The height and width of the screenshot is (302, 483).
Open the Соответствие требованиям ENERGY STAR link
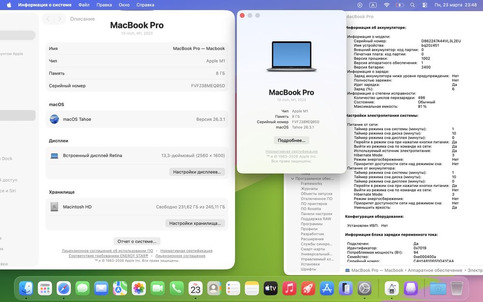click(x=108, y=256)
